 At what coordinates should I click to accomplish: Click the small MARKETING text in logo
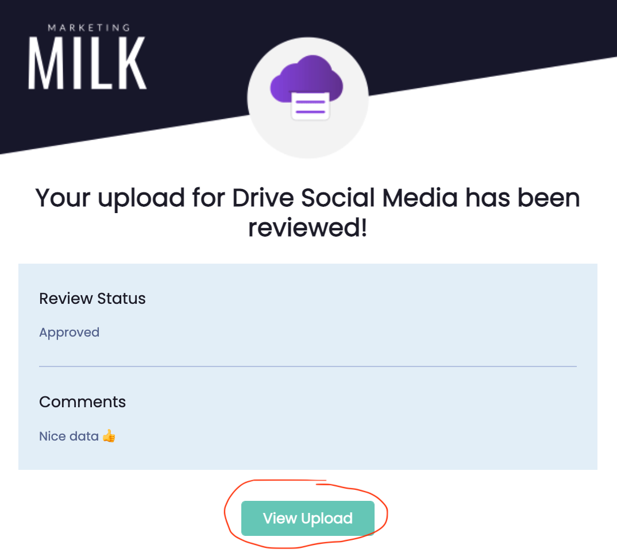pyautogui.click(x=88, y=27)
